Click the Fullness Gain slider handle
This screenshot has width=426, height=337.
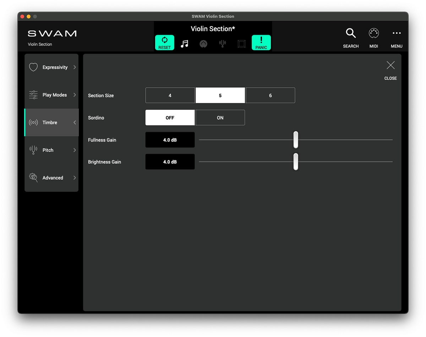(x=296, y=140)
